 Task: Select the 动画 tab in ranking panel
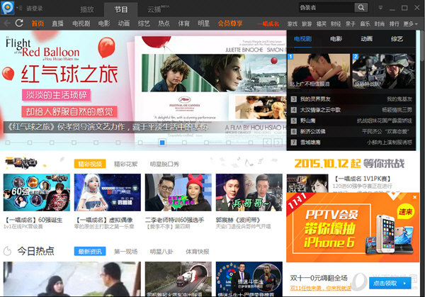click(366, 39)
